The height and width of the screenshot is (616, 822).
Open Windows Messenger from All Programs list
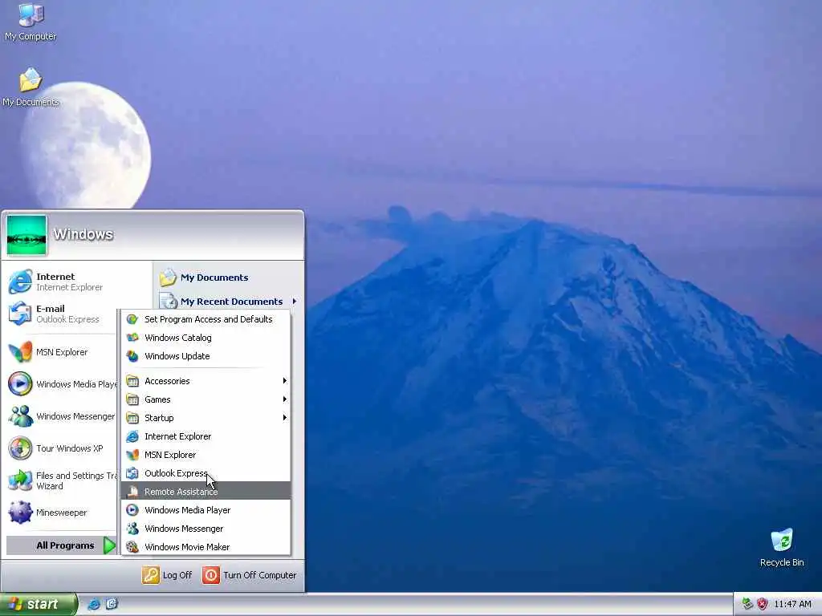(206, 529)
